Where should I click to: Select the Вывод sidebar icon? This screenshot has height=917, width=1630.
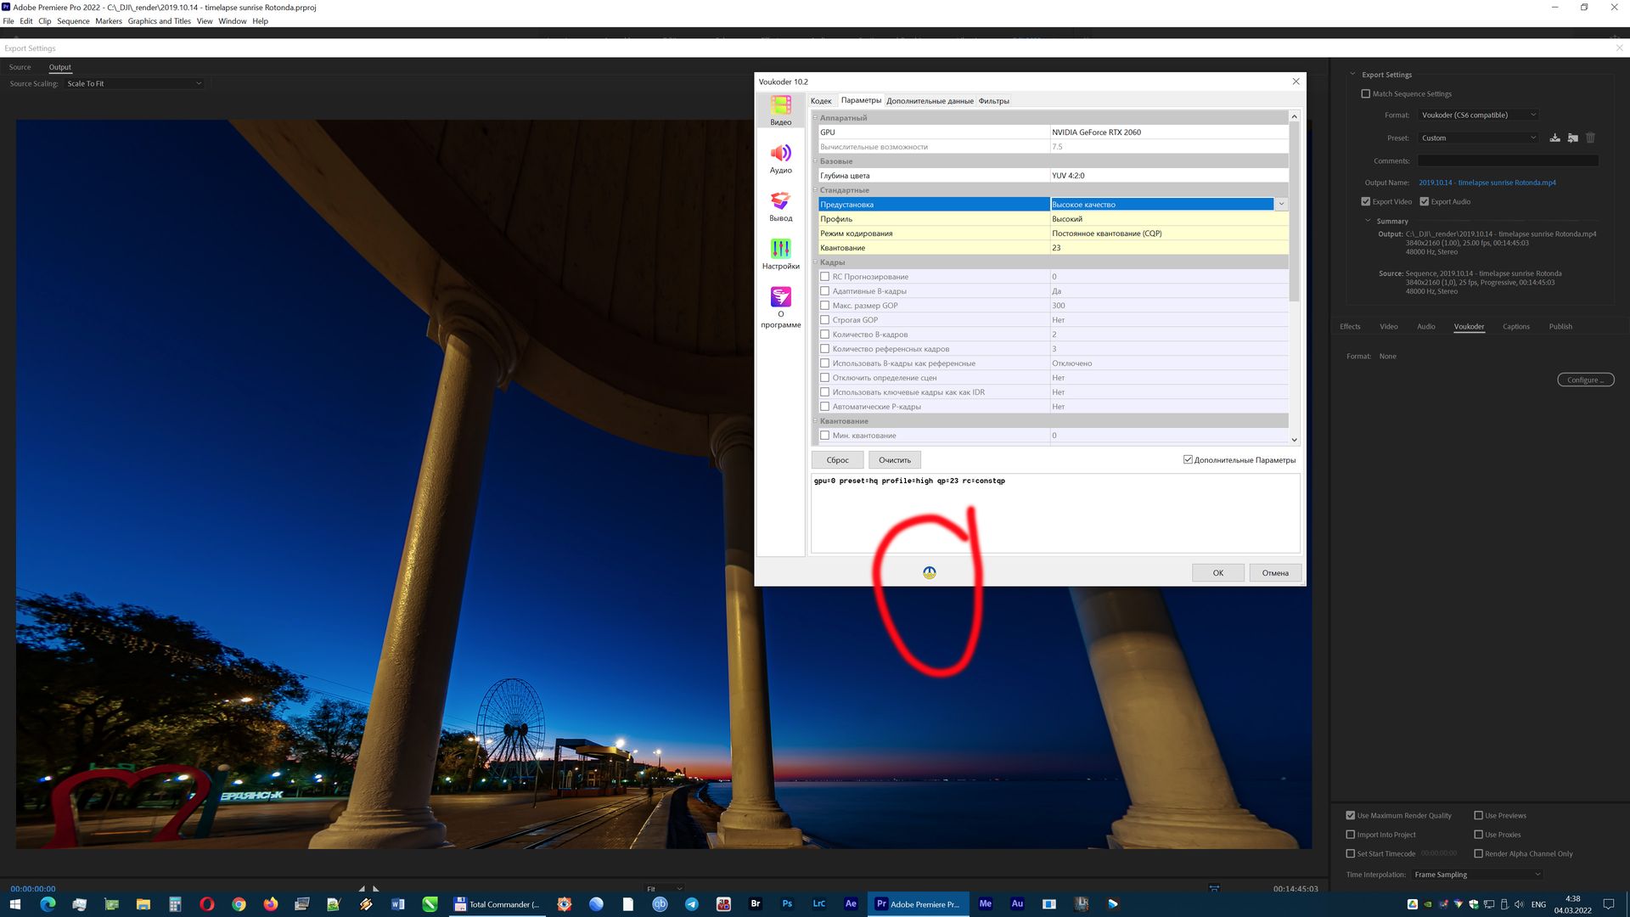click(x=780, y=205)
